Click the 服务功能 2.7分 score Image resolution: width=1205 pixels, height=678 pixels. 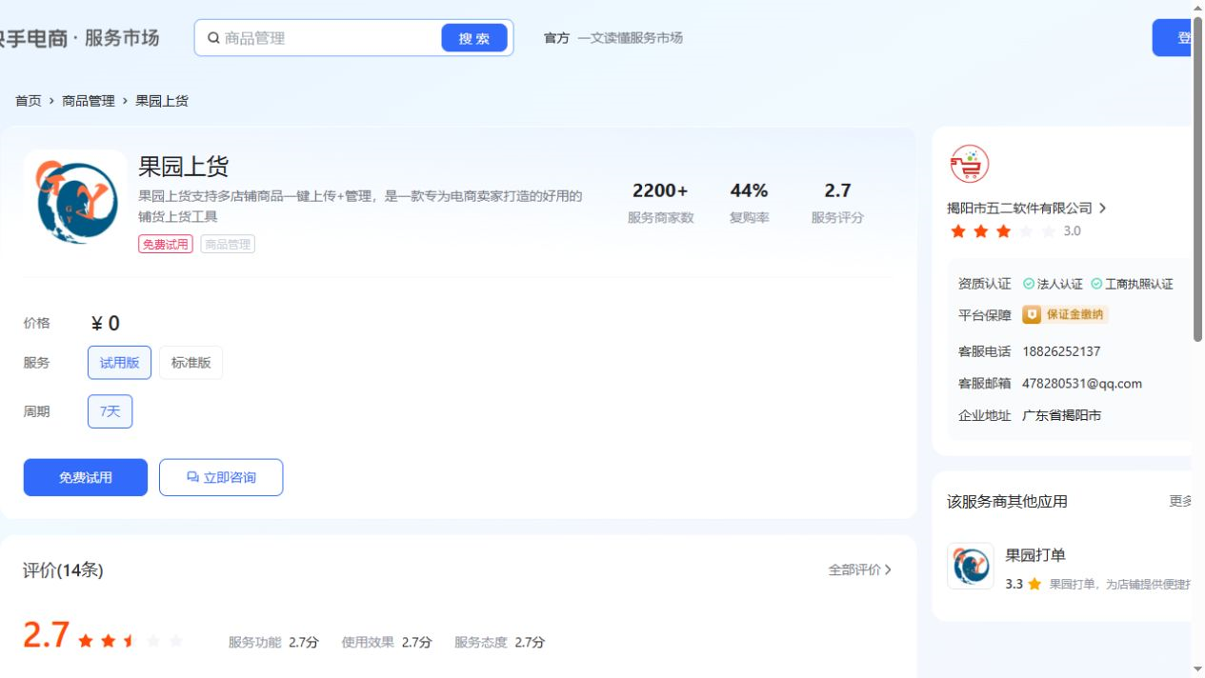coord(273,642)
